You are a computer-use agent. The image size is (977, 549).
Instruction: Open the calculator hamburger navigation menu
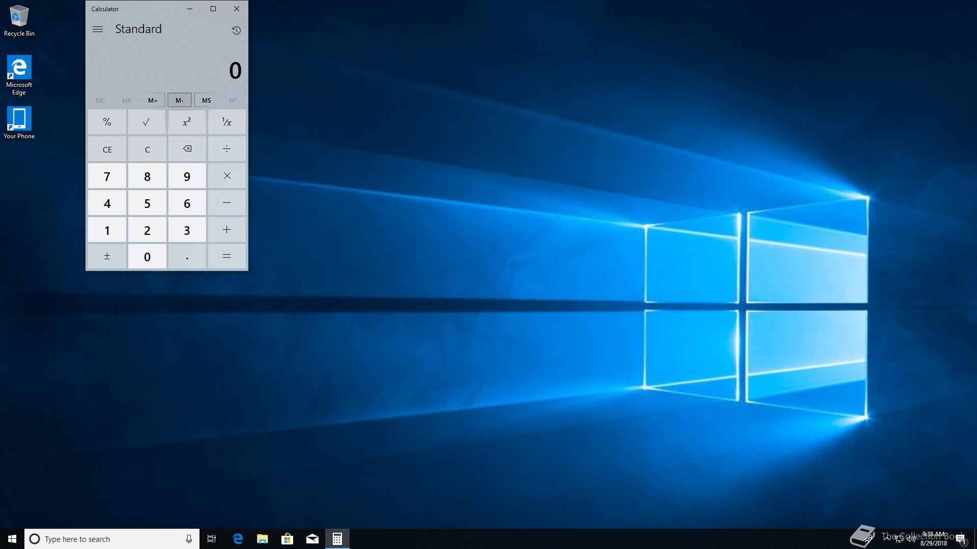point(98,29)
